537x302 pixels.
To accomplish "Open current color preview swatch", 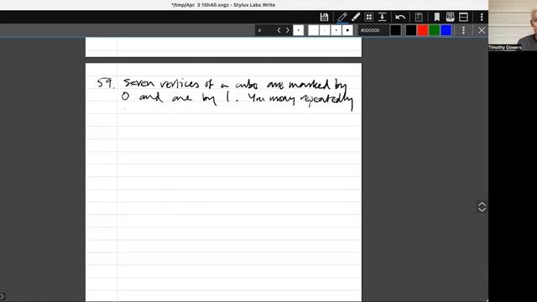I will [x=395, y=30].
